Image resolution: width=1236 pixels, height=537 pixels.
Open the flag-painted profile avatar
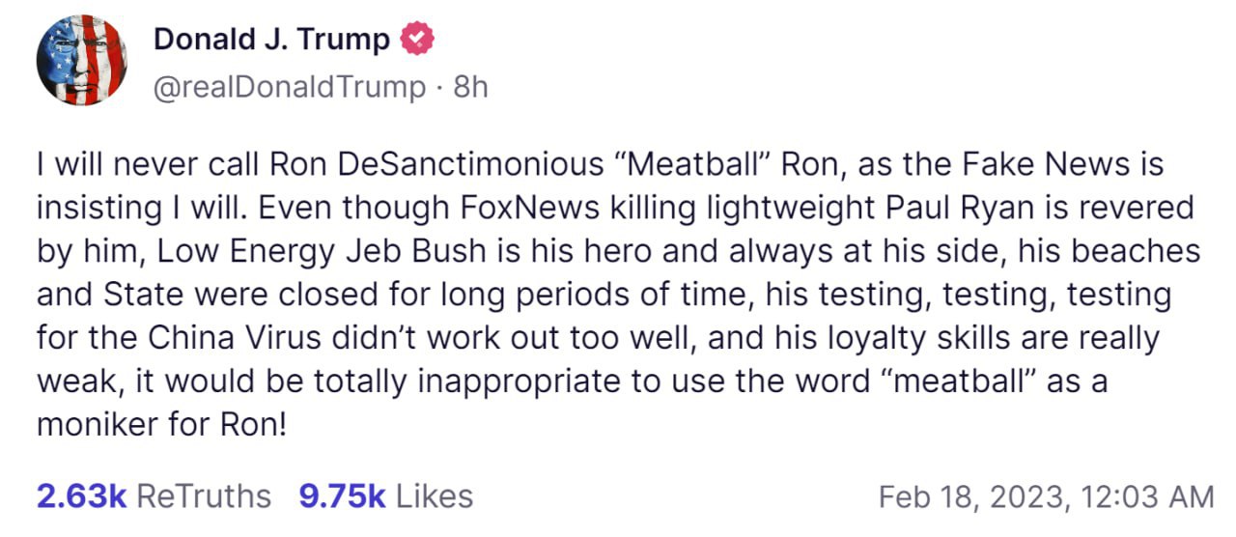pyautogui.click(x=82, y=61)
